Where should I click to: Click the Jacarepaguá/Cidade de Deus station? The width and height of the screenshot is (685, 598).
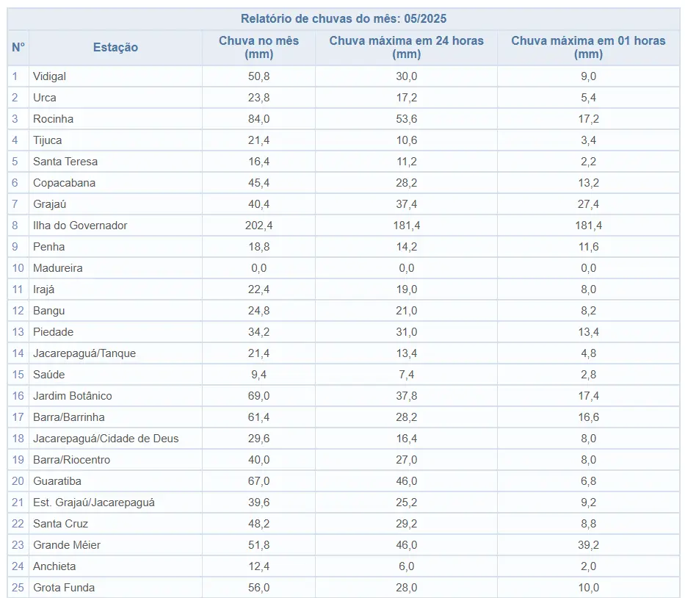(106, 439)
